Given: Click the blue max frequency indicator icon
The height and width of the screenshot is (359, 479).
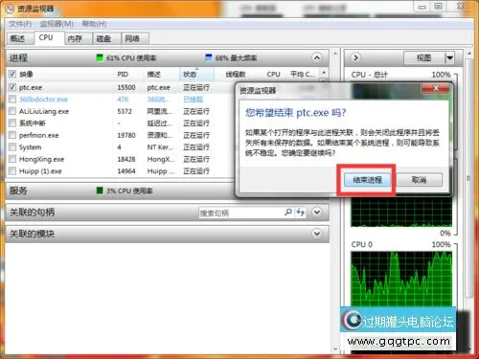Looking at the screenshot, I should coord(209,57).
